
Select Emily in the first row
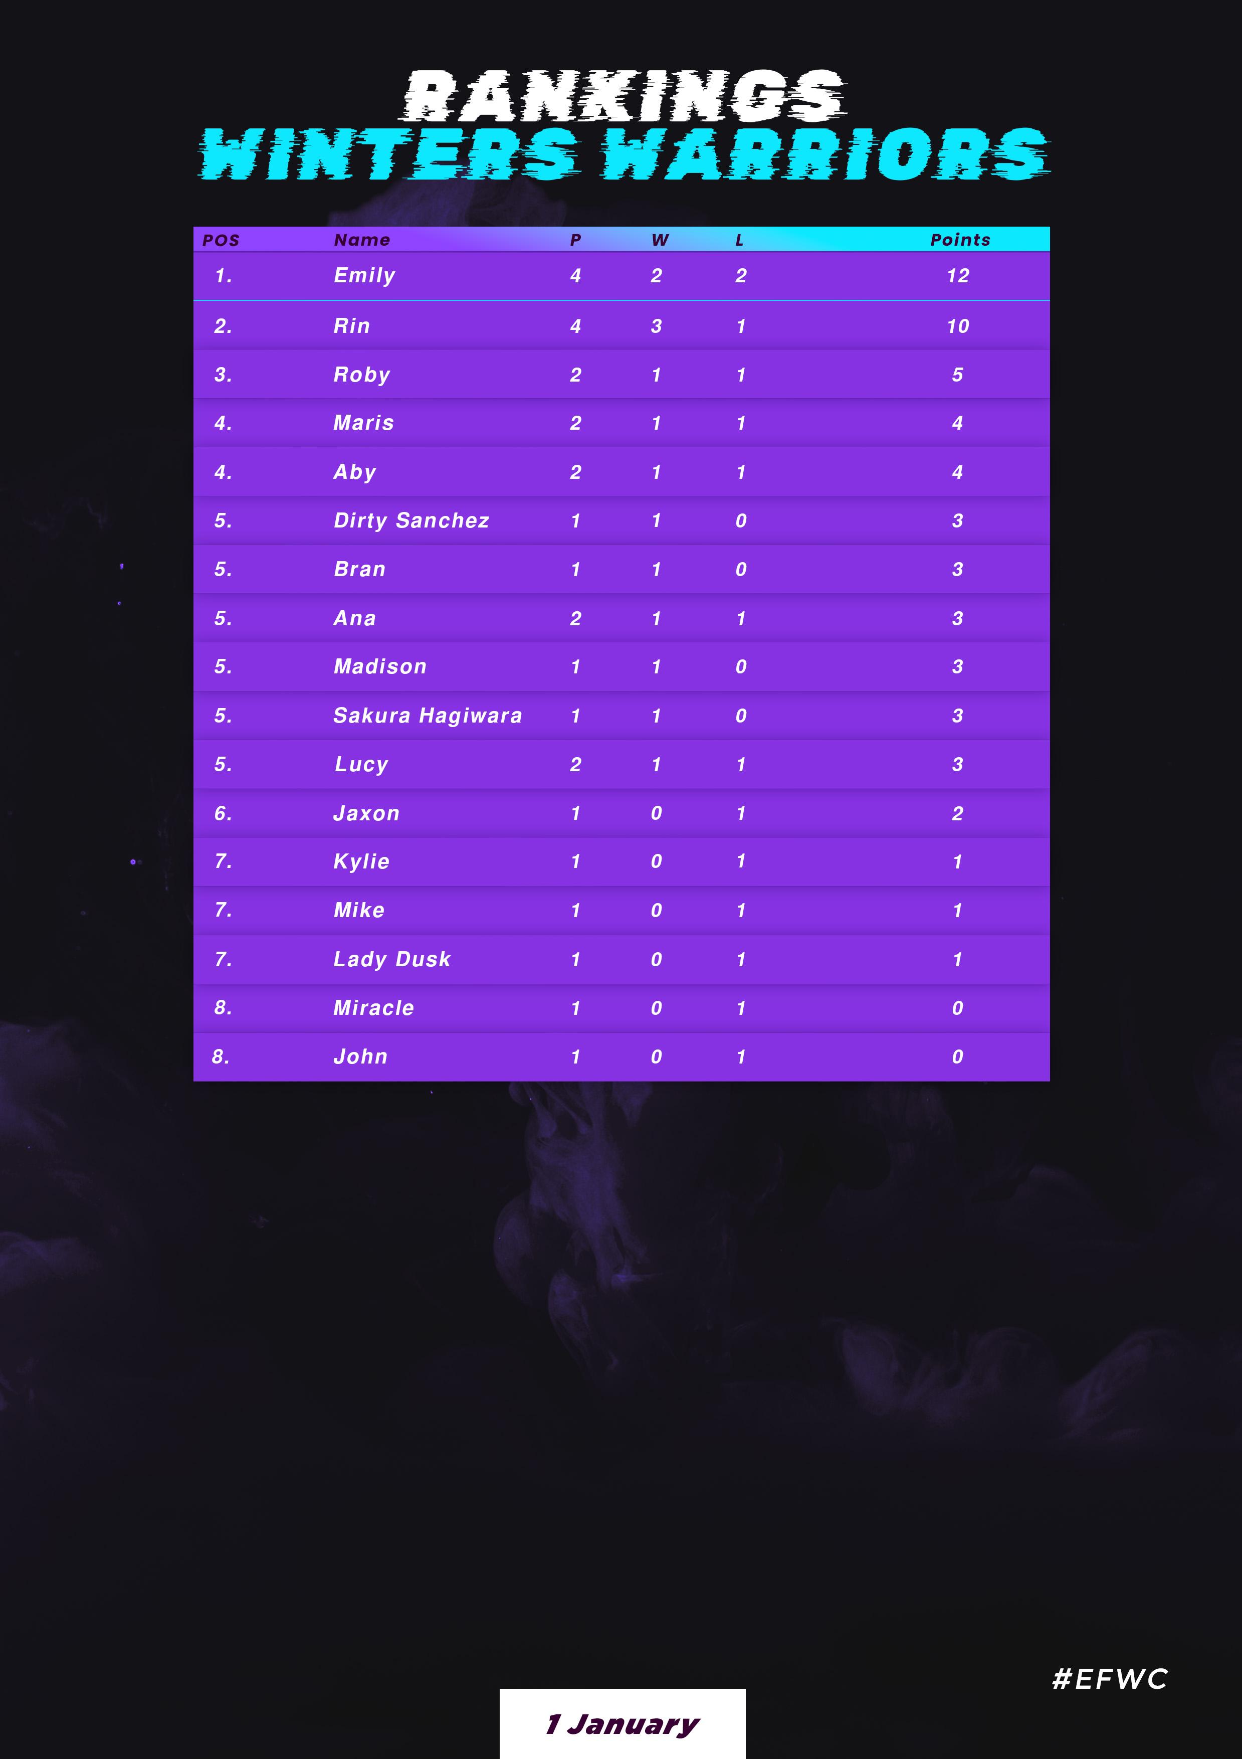[364, 276]
